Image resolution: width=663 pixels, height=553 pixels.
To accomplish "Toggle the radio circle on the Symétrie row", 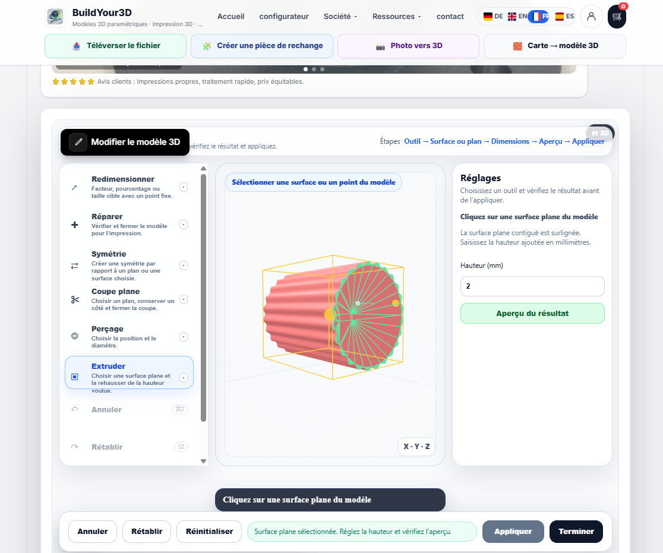I will coord(184,266).
